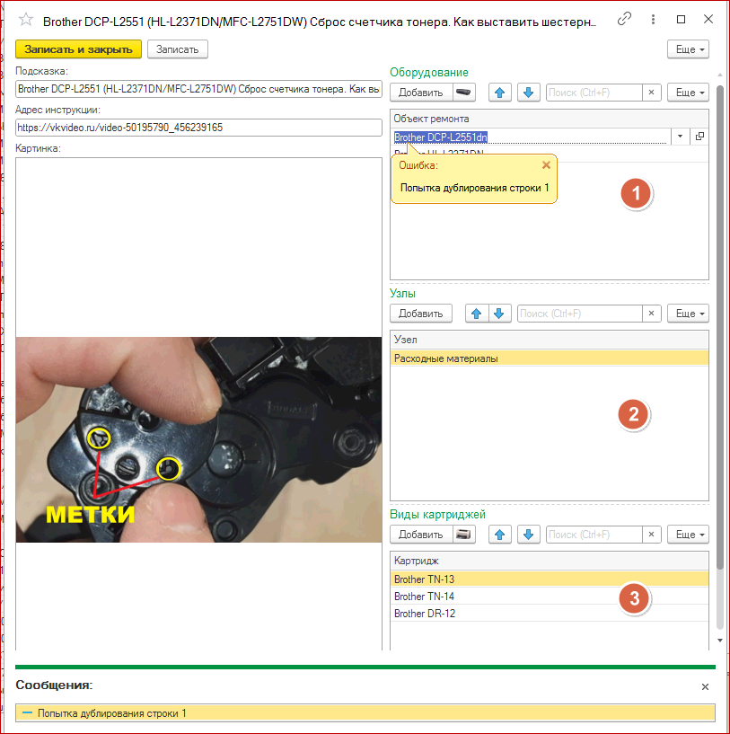Move equipment row up with blue arrow
Image resolution: width=730 pixels, height=734 pixels.
click(x=500, y=93)
